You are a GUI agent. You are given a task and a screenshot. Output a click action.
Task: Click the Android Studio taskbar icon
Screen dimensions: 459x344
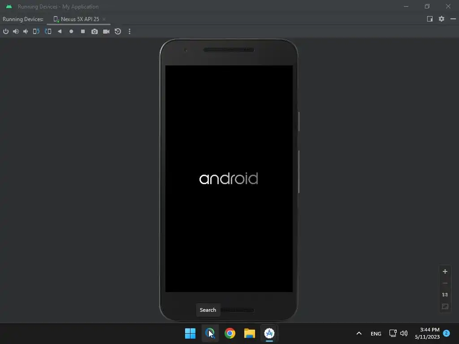[x=269, y=333]
